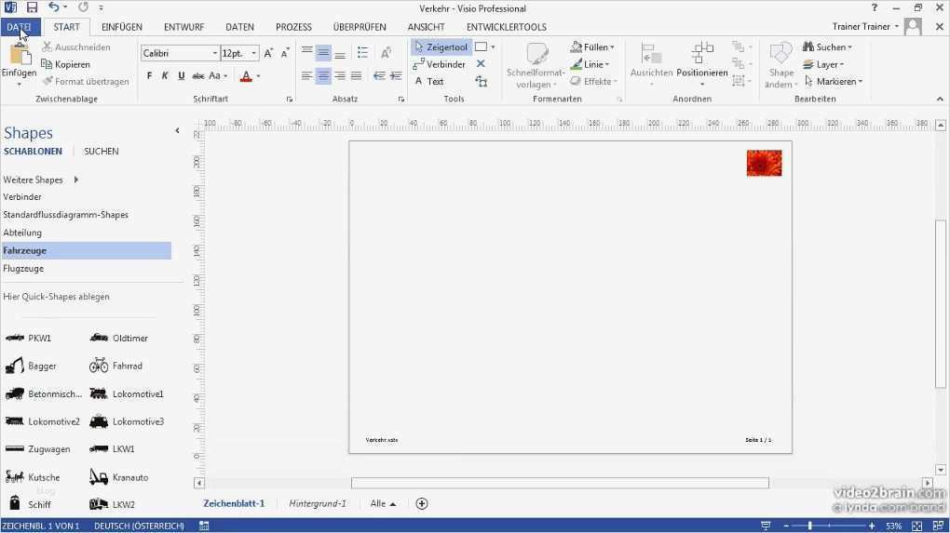Click the increase indent icon
Screen dimensions: 950x533
pyautogui.click(x=396, y=76)
